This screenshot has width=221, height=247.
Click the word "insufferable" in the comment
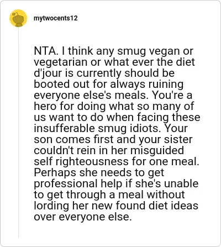tap(64, 128)
